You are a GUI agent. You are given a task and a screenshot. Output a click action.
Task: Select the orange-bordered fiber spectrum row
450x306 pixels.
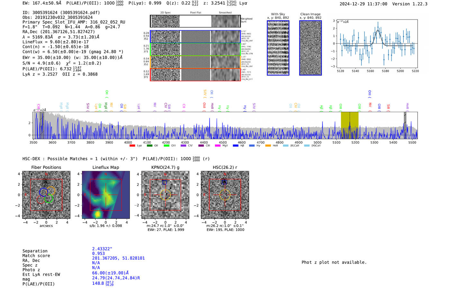coord(195,62)
